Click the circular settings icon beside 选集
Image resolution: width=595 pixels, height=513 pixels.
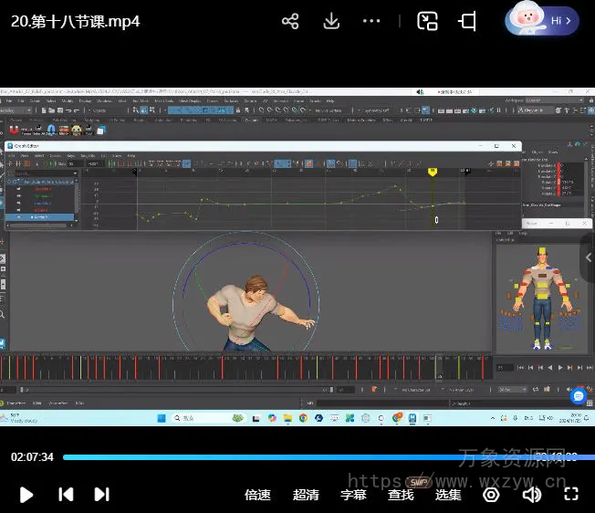[491, 495]
